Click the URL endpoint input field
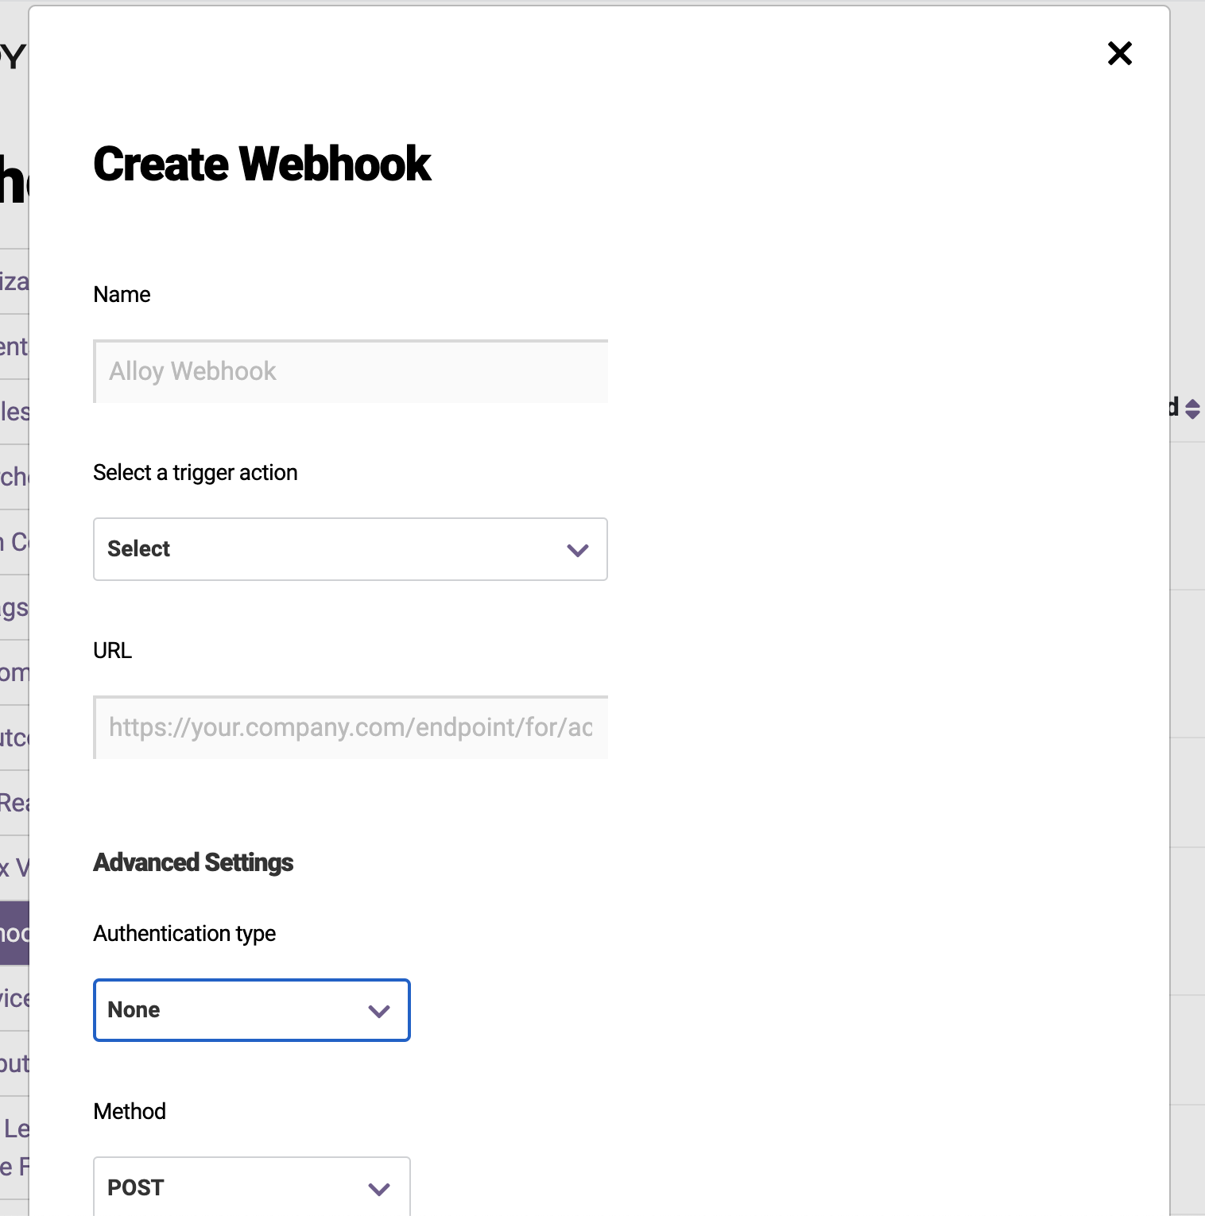Screen dimensions: 1205x1216 tap(350, 727)
